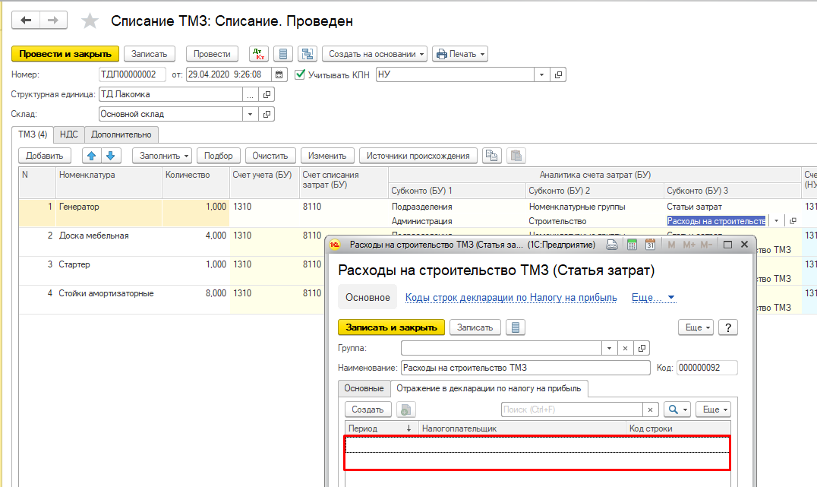Screen dimensions: 817x487
Task: Open Коды строк декларации по Налогу на прибыль link
Action: coord(511,297)
